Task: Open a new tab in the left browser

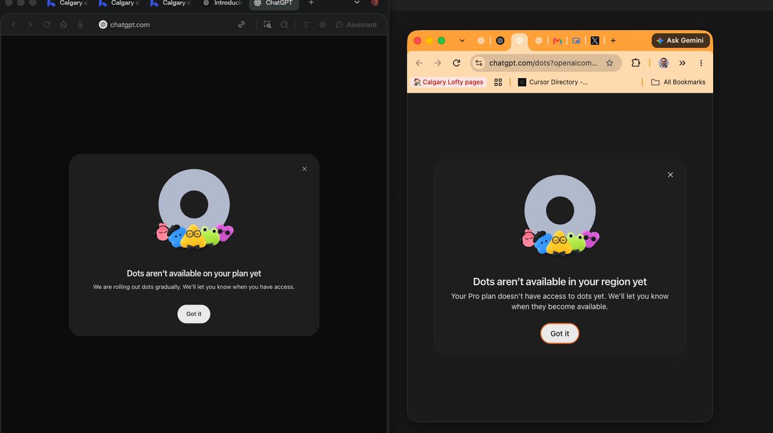Action: [311, 3]
